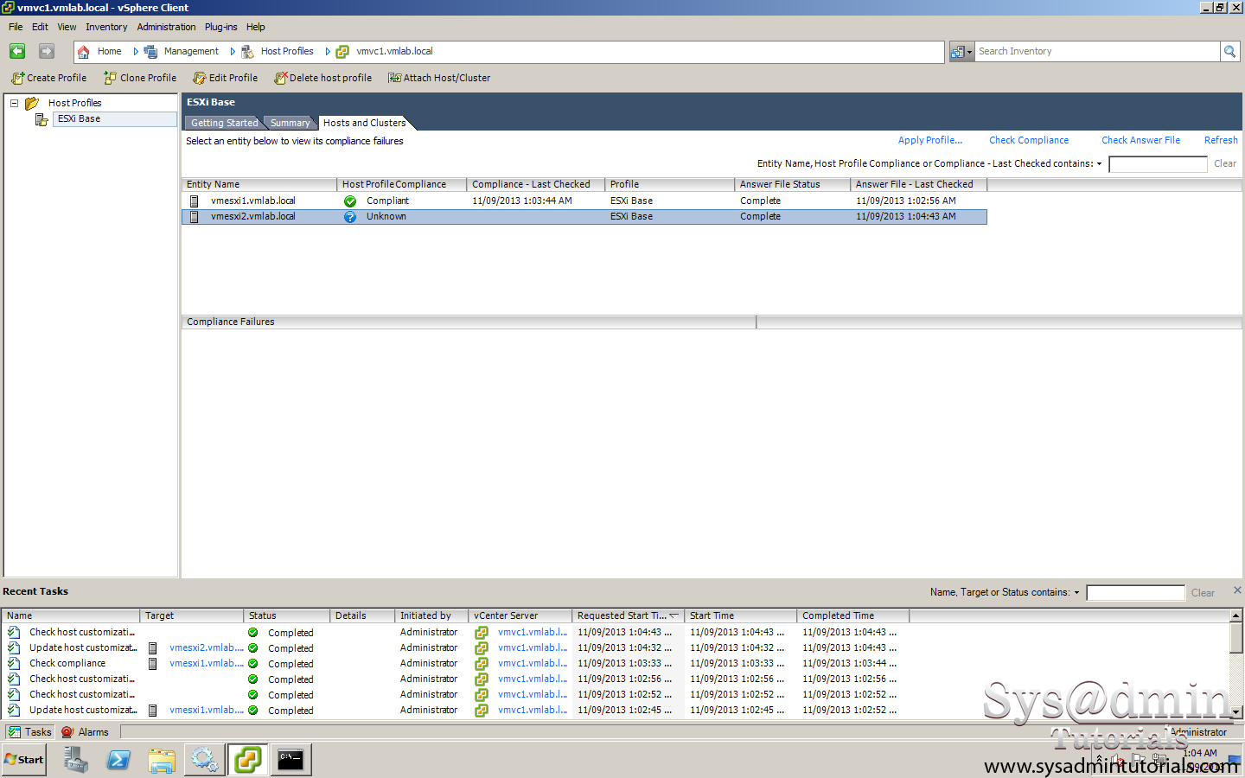
Task: Switch to Getting Started tab
Action: click(224, 123)
